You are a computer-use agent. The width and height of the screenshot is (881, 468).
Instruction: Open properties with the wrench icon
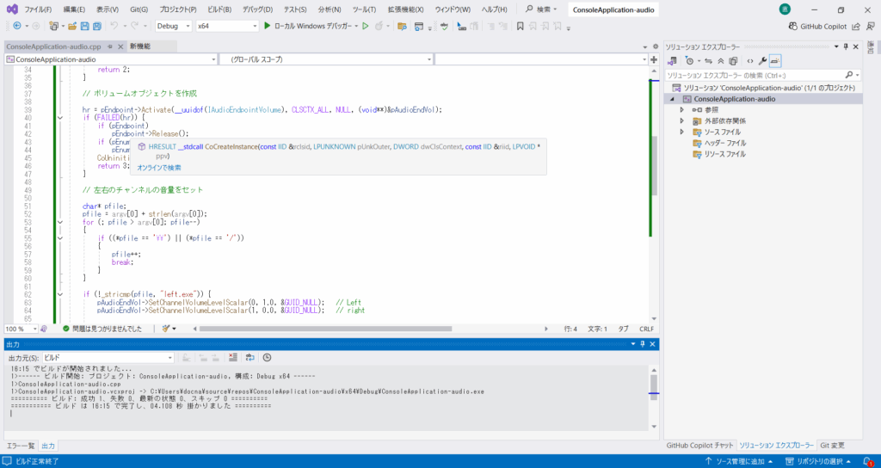pyautogui.click(x=762, y=61)
